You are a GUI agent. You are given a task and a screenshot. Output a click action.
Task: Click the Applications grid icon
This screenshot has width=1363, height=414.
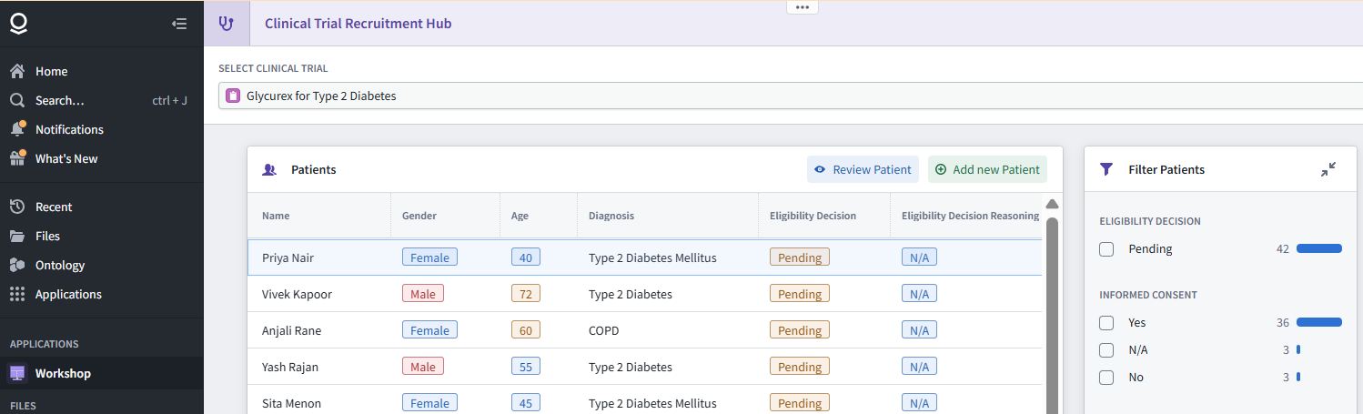[17, 294]
